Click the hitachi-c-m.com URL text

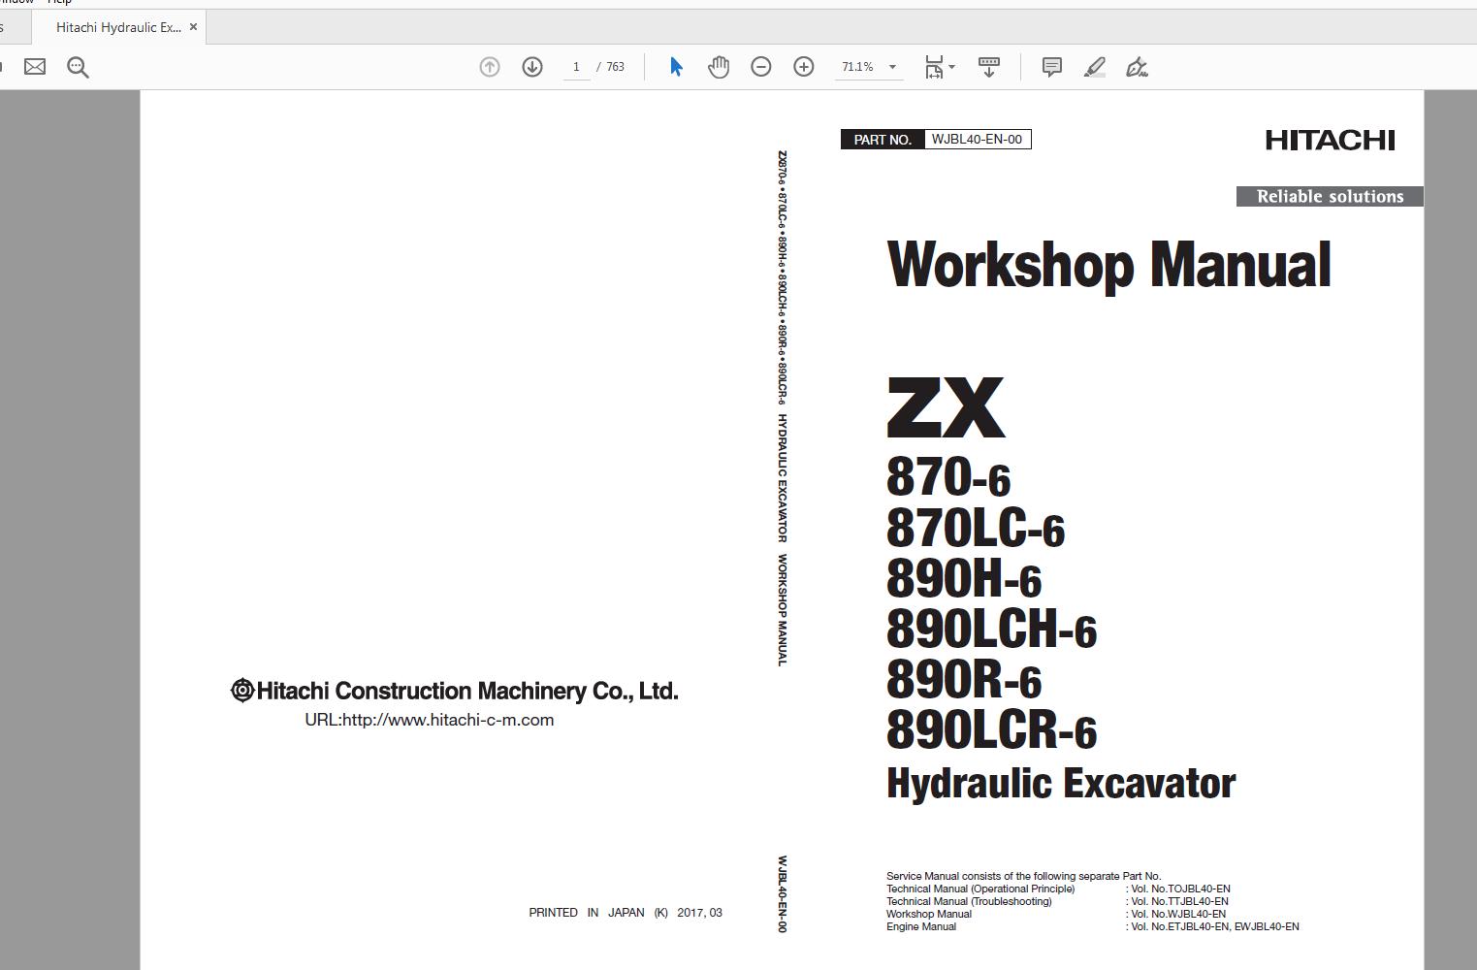point(430,720)
